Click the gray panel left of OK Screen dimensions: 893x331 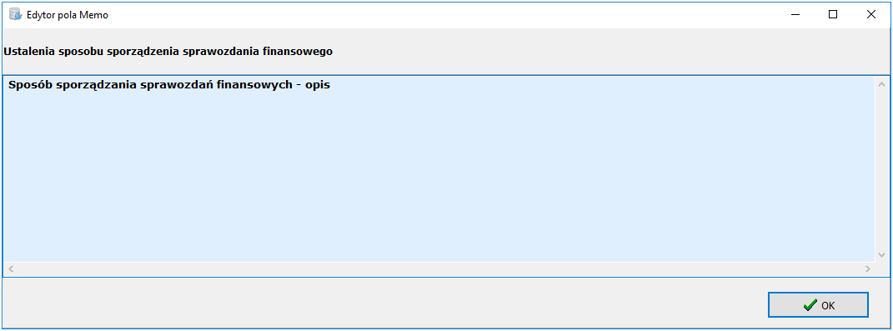pyautogui.click(x=385, y=305)
